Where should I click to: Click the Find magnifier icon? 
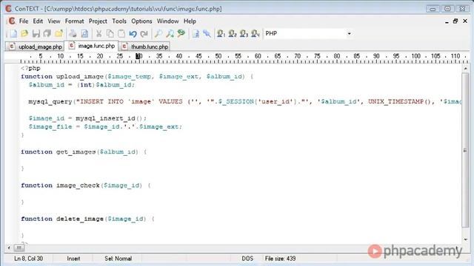point(158,33)
